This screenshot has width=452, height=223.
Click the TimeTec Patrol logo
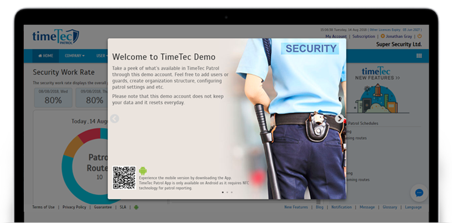pyautogui.click(x=55, y=37)
